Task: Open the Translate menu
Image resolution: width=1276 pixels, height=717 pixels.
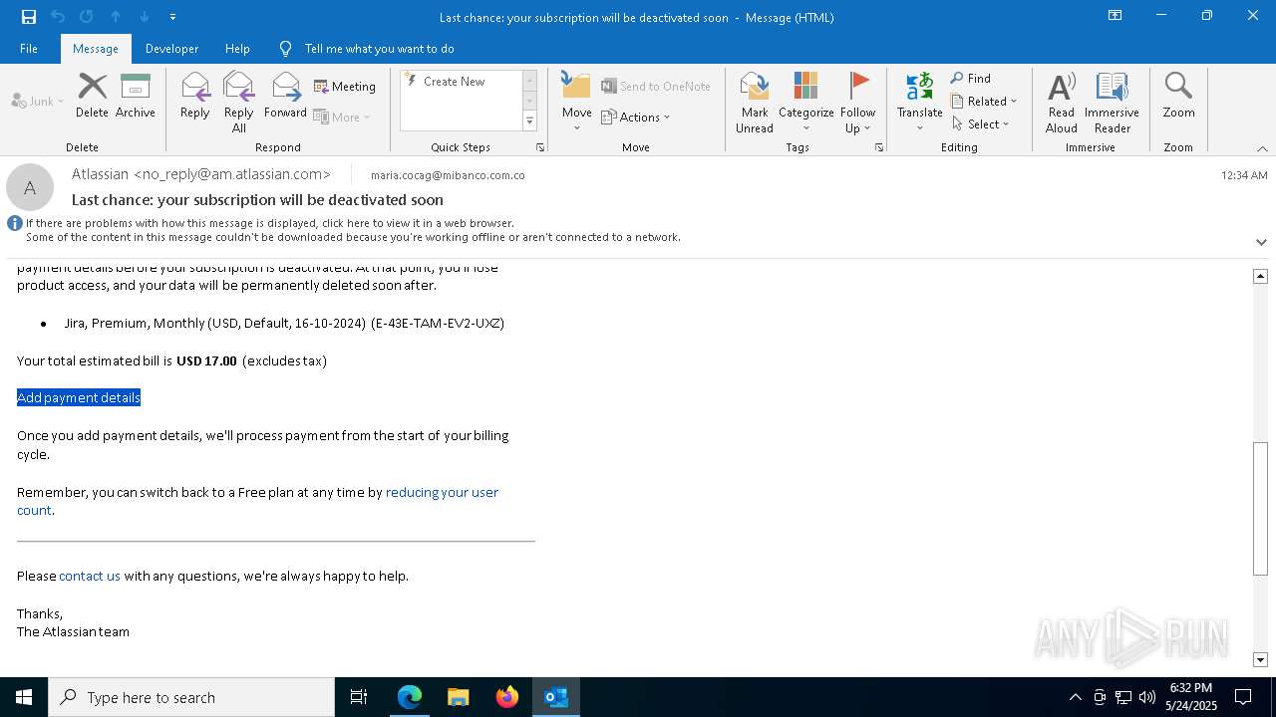Action: tap(919, 102)
